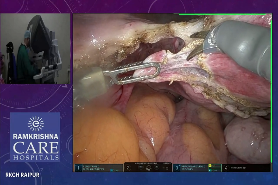Click the endoscope camera icon on arm 2
The image size is (278, 185).
click(x=149, y=167)
